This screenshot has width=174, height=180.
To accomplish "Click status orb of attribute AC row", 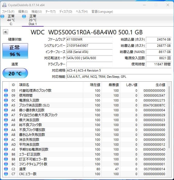I will tap(6, 139).
